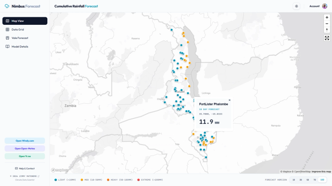This screenshot has height=186, width=332.
Task: Click the Cumulative Rainfall Forecast heading
Action: [x=76, y=6]
